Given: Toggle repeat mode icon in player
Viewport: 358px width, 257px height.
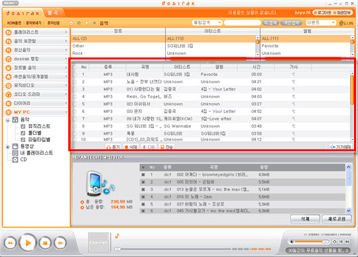Looking at the screenshot, I should click(335, 242).
